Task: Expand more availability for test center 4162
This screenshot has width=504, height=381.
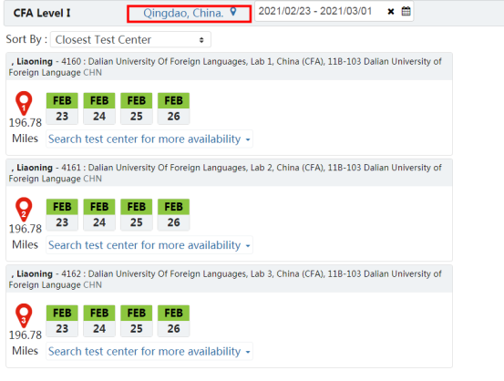Action: tap(149, 351)
